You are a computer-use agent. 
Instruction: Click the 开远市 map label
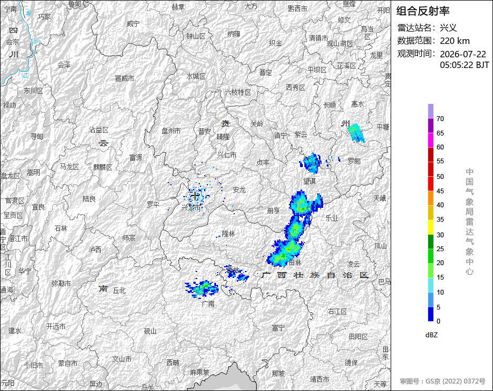point(56,326)
